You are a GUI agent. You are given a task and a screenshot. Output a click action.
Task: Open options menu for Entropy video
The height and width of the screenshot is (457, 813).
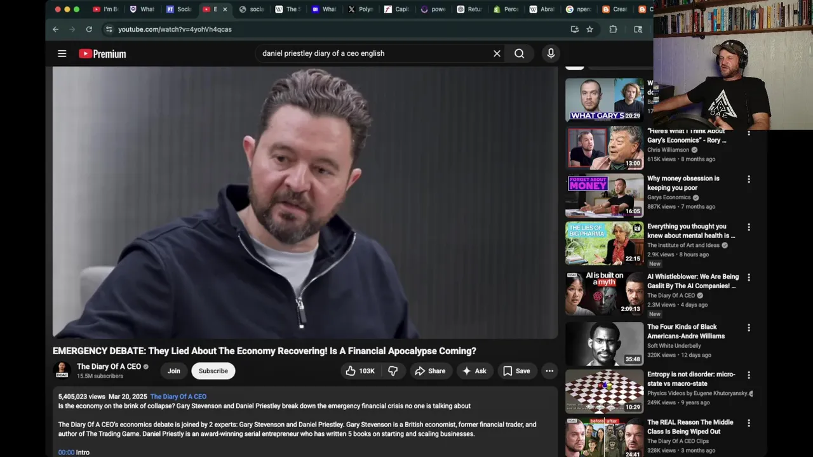(x=749, y=375)
